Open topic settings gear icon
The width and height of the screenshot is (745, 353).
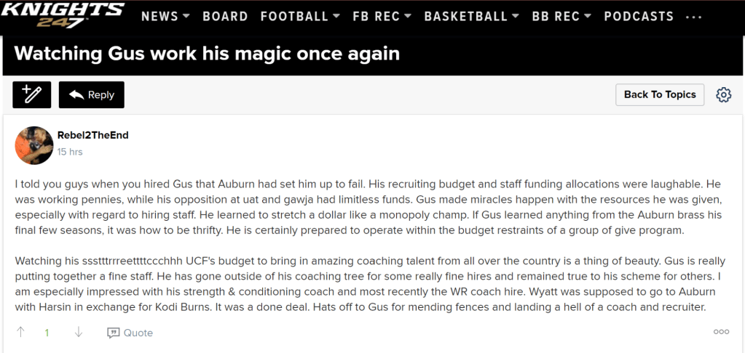[x=723, y=94]
